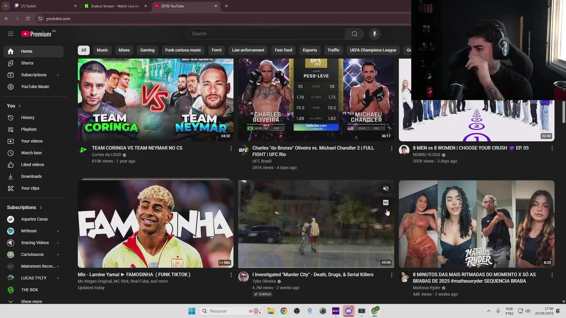Show more subscriptions in sidebar
Image resolution: width=566 pixels, height=318 pixels.
(x=34, y=302)
